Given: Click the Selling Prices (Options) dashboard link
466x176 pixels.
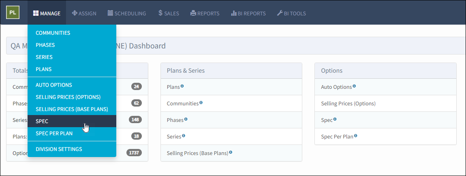Looking at the screenshot, I should pos(348,103).
